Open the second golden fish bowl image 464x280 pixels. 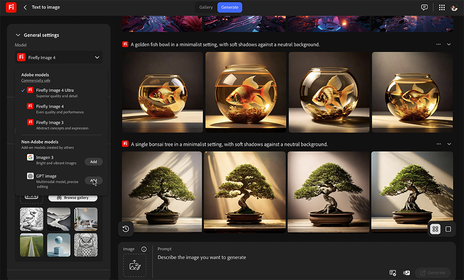click(x=246, y=92)
